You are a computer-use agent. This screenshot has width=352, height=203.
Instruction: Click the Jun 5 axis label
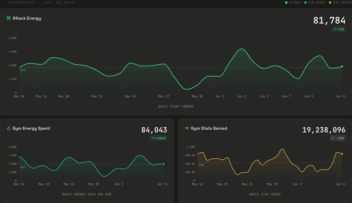coord(264,96)
